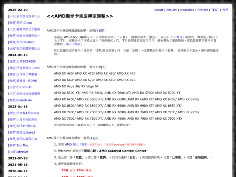Open the NeoCities link
The height and width of the screenshot is (177, 236).
[187, 10]
